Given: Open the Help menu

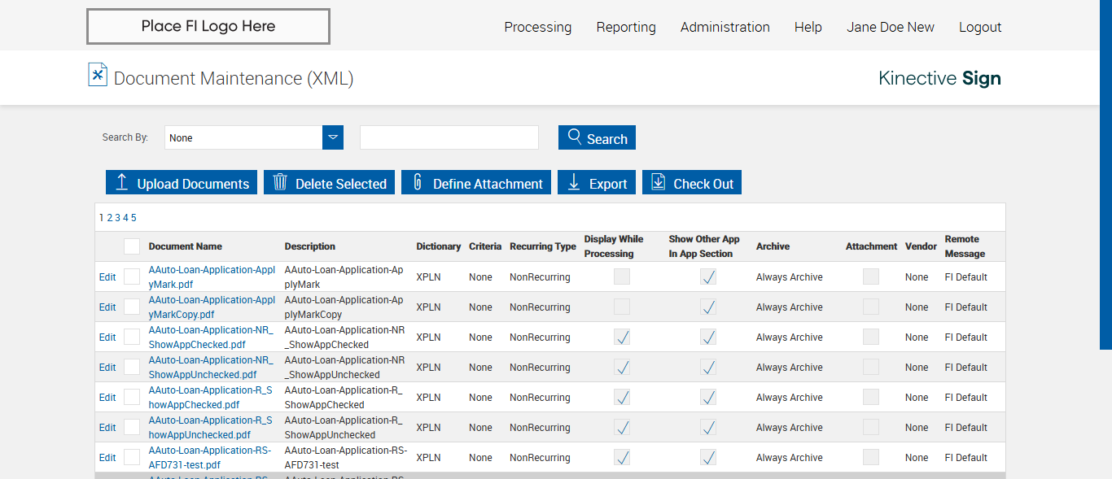Looking at the screenshot, I should 808,27.
